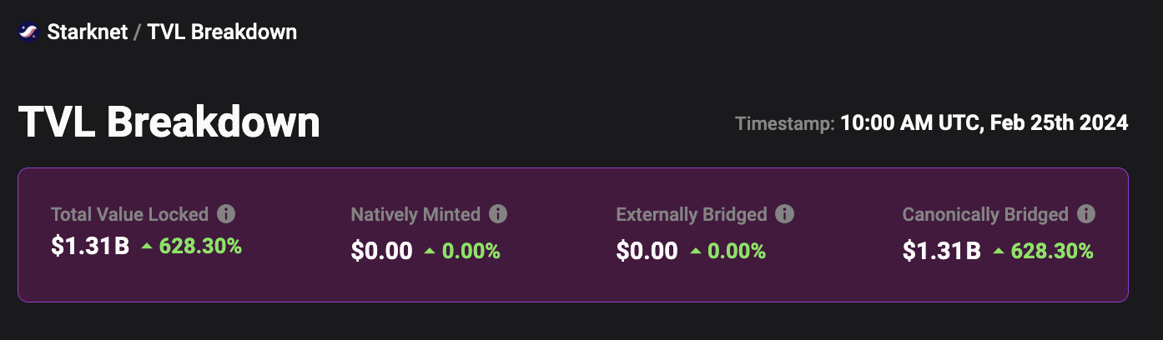Click the timestamp 10:00 AM UTC, Feb 25th 2024
Screen dimensions: 1163x340
tap(984, 123)
